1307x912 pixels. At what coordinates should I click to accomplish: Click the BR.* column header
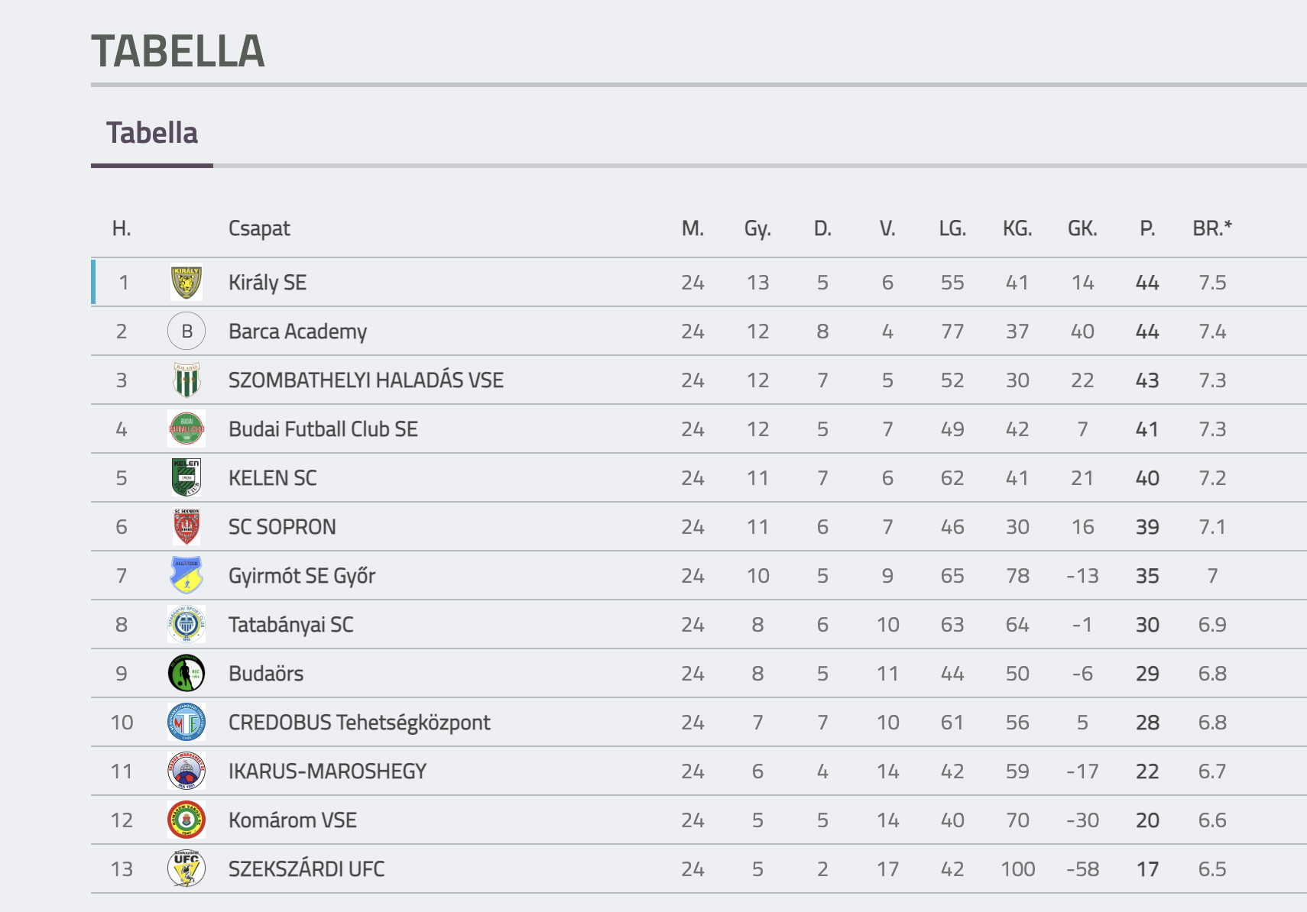1212,228
